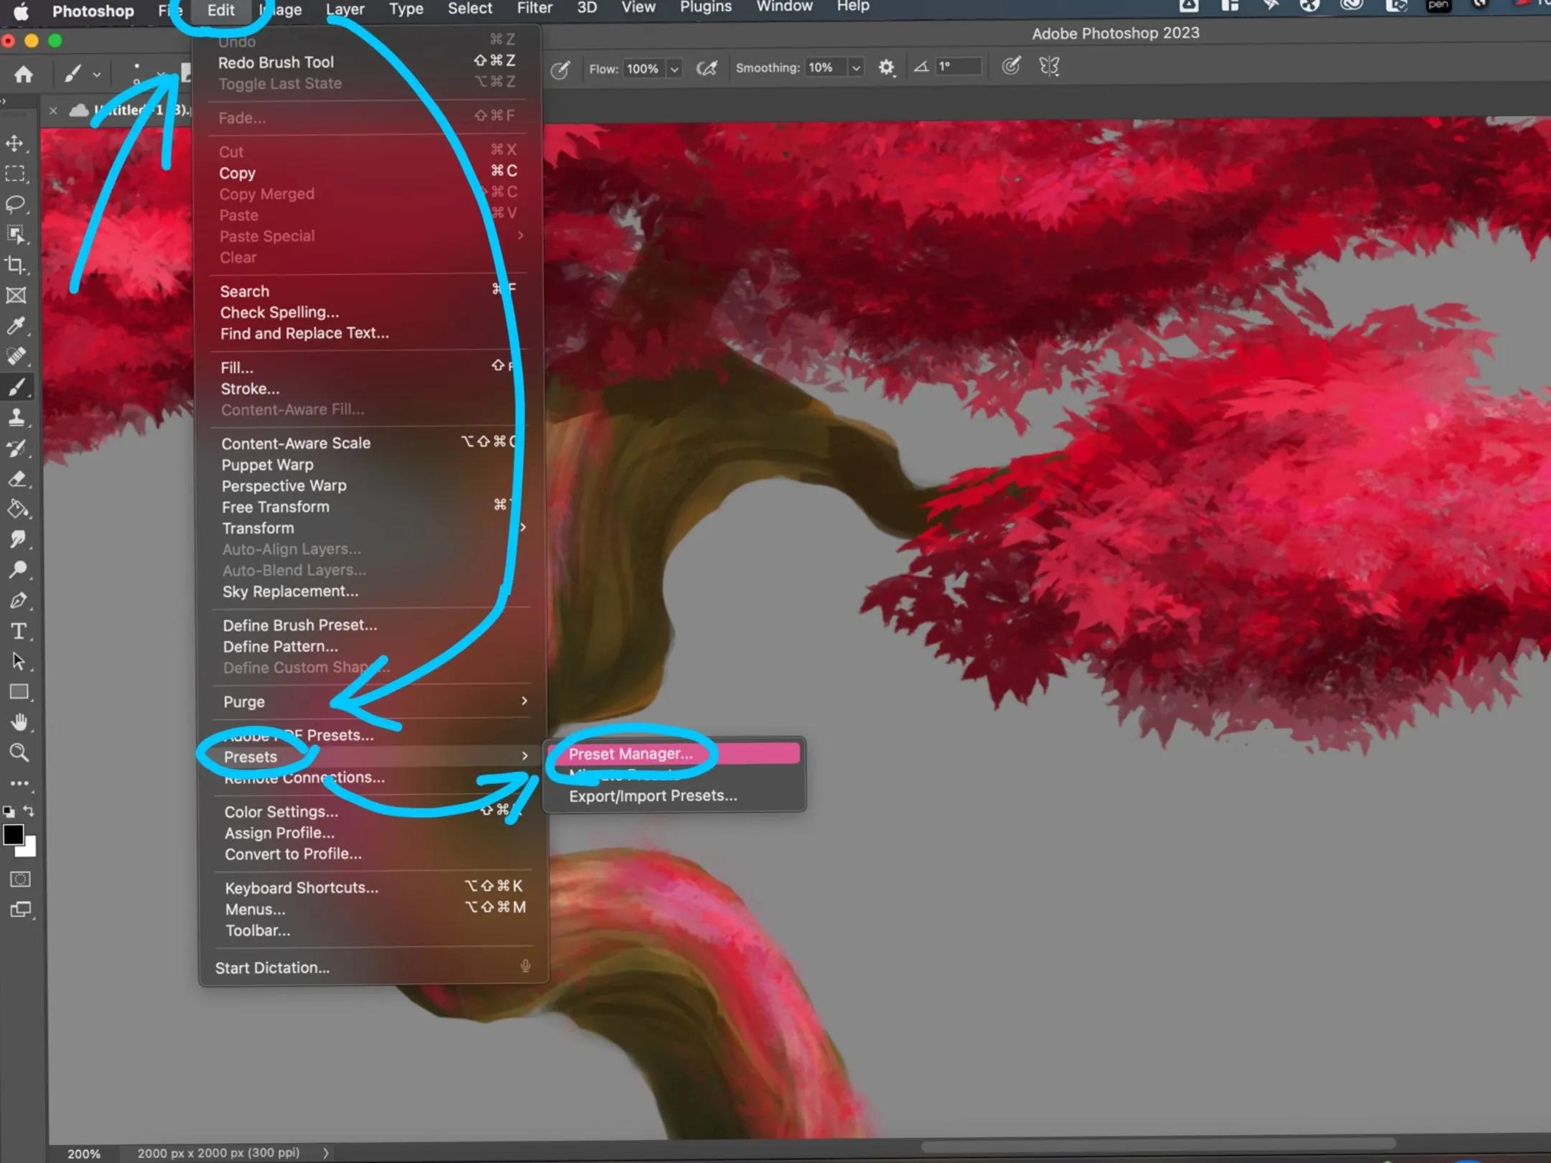Viewport: 1551px width, 1163px height.
Task: Select the Rectangle shape tool
Action: 19,692
